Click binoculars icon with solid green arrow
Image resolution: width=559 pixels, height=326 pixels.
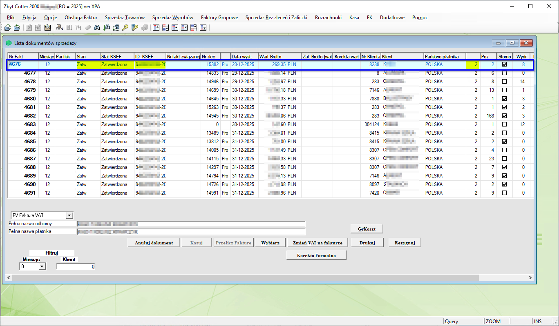pos(107,28)
